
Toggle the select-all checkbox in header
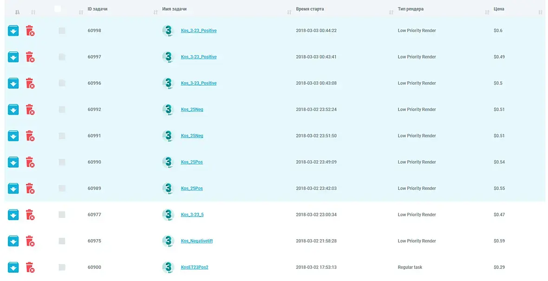coord(58,9)
